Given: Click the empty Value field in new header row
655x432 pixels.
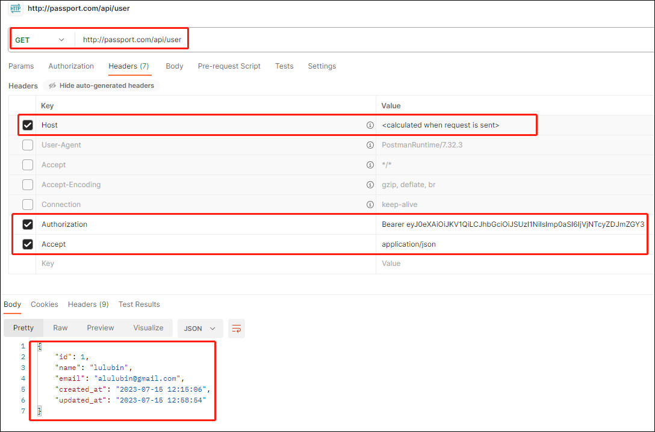Looking at the screenshot, I should (515, 264).
